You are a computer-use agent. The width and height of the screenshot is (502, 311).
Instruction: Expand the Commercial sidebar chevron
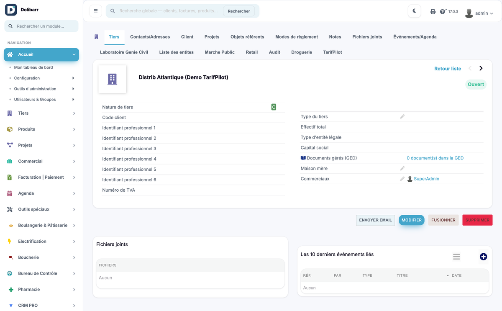74,162
